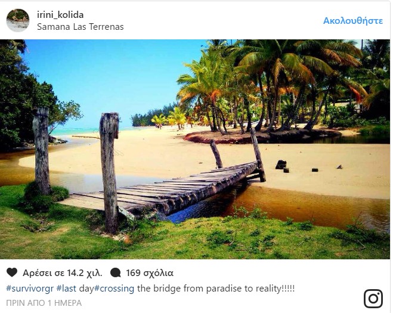Open the 169 σχόλια comments text
Screen dimensions: 393x313
(150, 273)
